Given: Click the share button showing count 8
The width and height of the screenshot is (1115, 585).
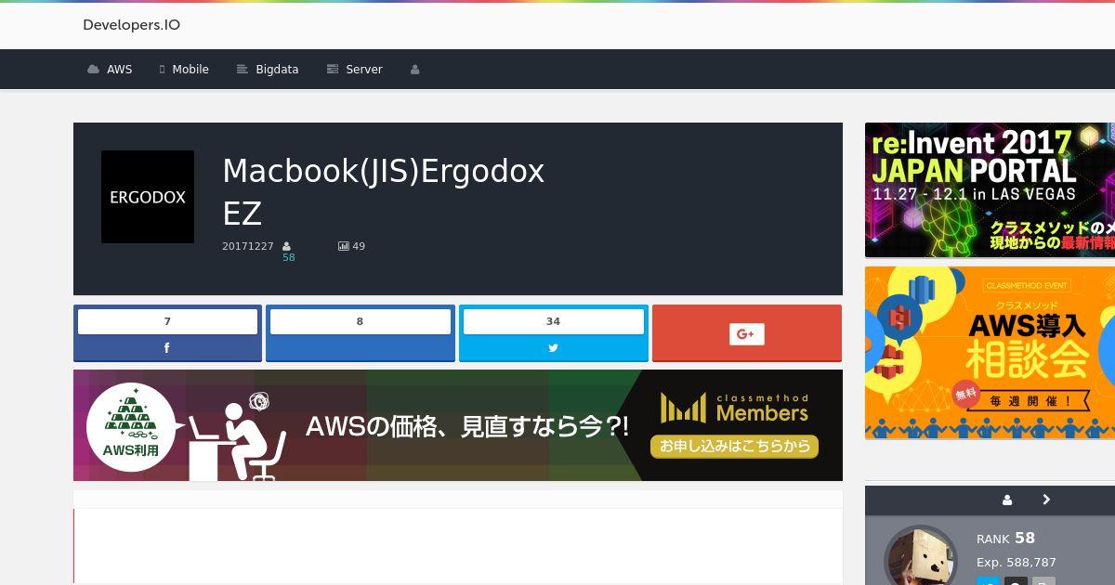Looking at the screenshot, I should tap(361, 333).
